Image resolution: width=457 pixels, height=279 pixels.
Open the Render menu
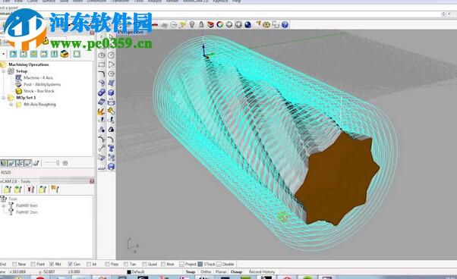pyautogui.click(x=172, y=2)
